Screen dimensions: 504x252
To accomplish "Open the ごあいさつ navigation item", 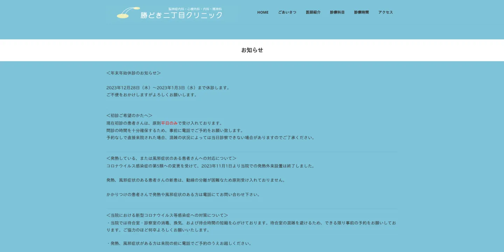I will tap(287, 12).
